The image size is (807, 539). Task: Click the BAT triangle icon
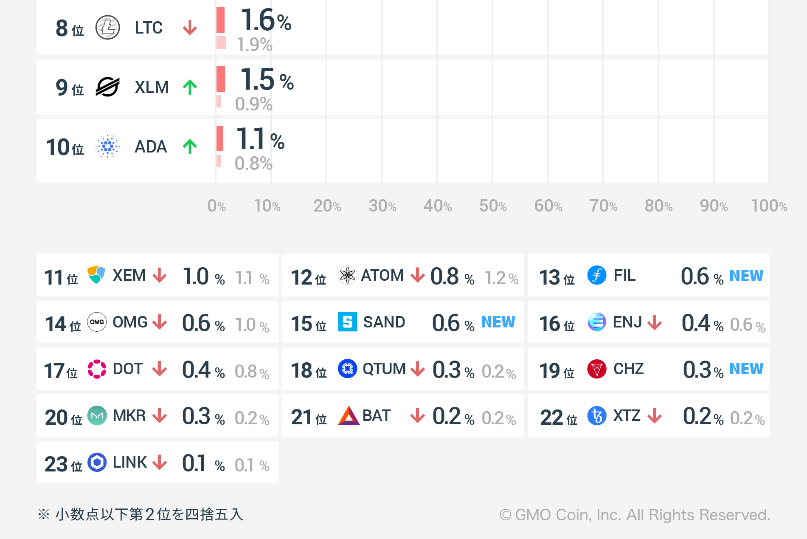click(348, 415)
